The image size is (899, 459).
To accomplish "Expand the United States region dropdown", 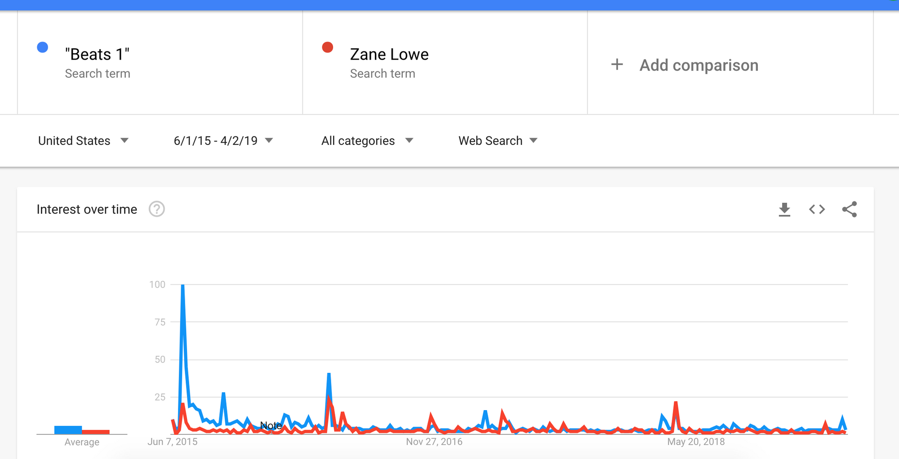I will [84, 141].
